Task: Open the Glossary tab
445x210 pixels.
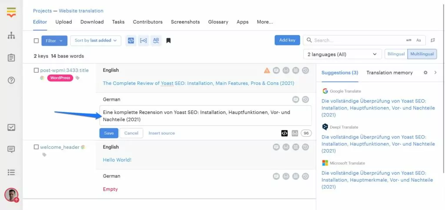Action: pyautogui.click(x=218, y=22)
